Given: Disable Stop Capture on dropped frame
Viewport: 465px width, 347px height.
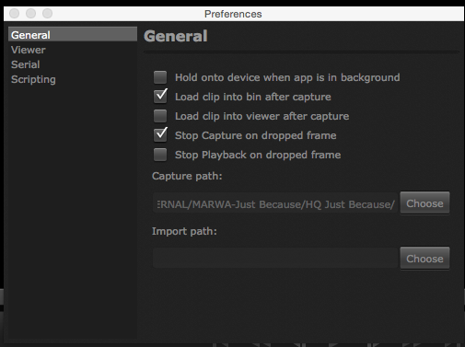Looking at the screenshot, I should (x=160, y=135).
